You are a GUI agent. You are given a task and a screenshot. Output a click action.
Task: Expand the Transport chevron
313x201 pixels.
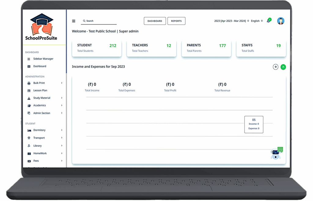pyautogui.click(x=62, y=138)
